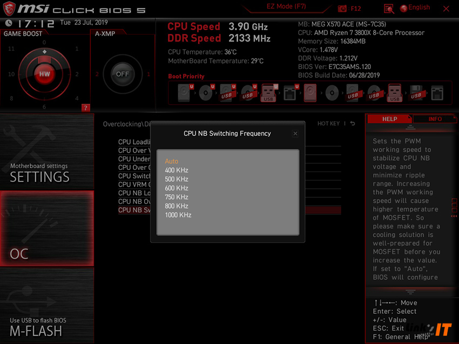Screen dimensions: 459x344
Task: Select the CPU Over V… setting row
Action: [x=134, y=150]
